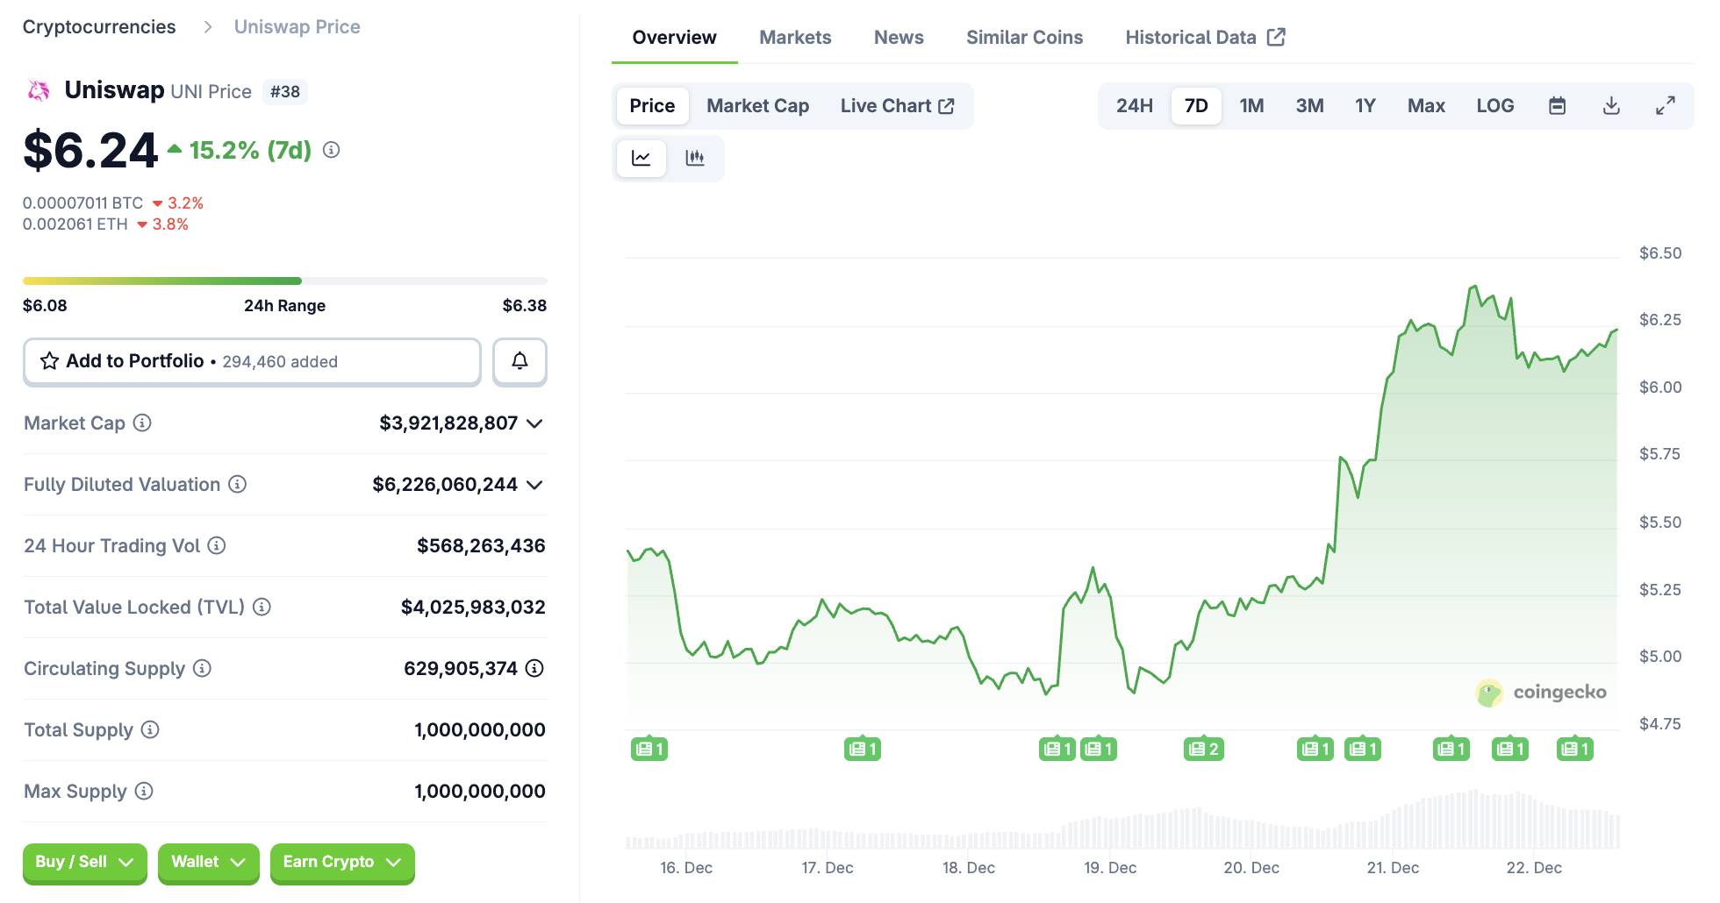1720x903 pixels.
Task: Go to the Markets tab
Action: 795,38
